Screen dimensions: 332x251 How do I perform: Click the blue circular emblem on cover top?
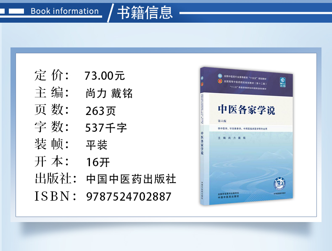220,76
